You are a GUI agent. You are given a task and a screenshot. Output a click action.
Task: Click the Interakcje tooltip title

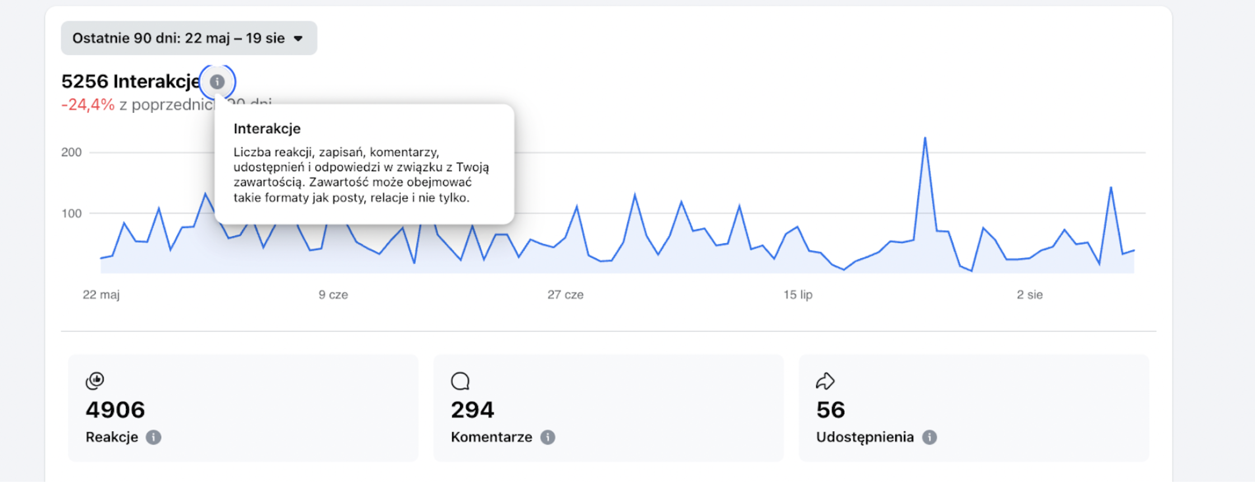tap(267, 129)
